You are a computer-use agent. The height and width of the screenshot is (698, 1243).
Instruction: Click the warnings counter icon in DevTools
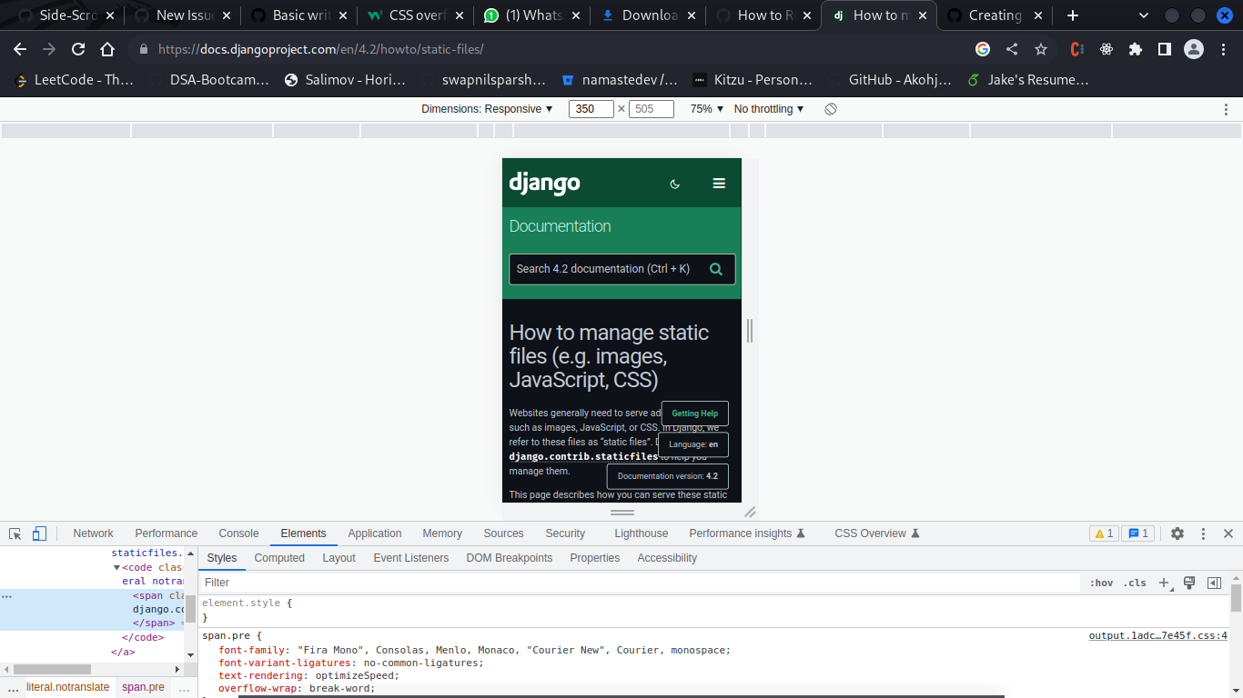1103,533
